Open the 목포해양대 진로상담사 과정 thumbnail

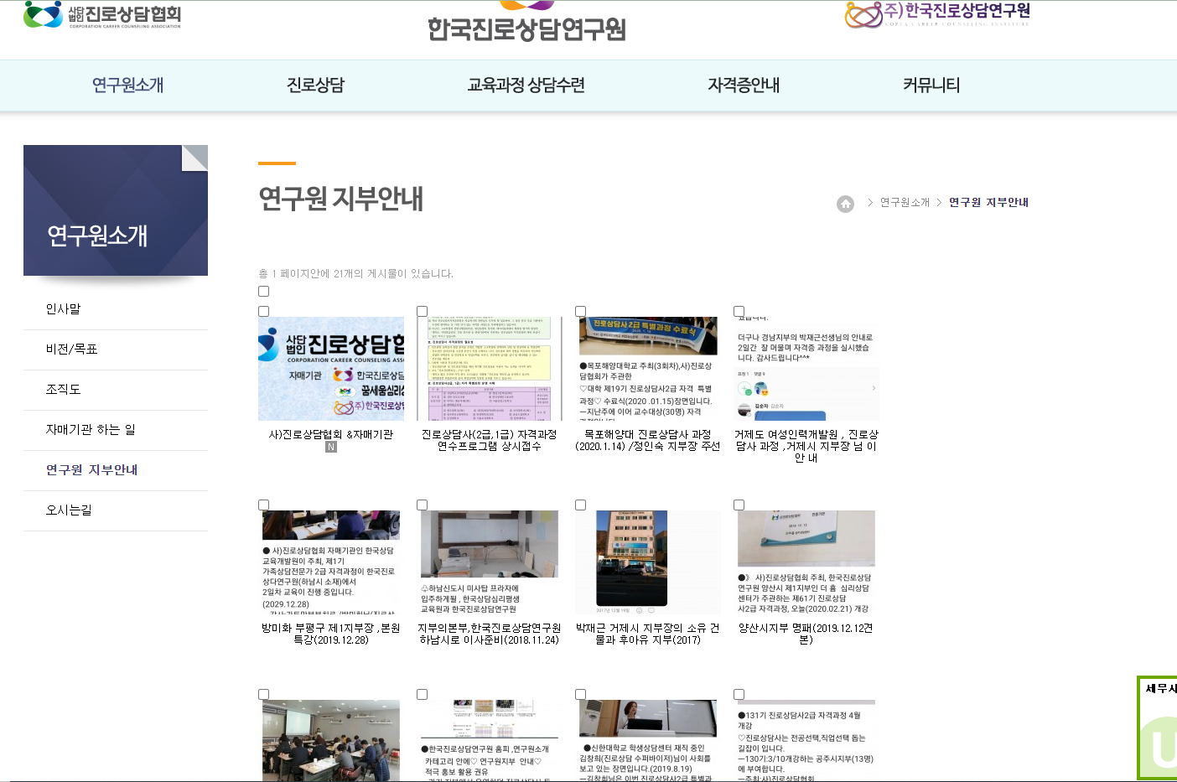pos(648,369)
